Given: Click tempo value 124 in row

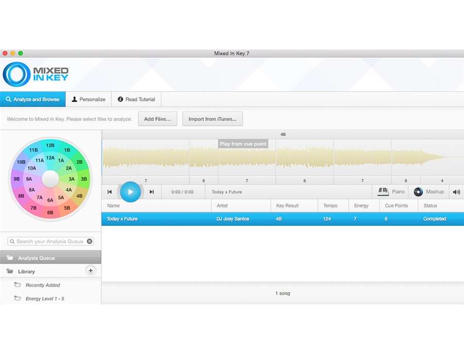Looking at the screenshot, I should click(x=327, y=219).
